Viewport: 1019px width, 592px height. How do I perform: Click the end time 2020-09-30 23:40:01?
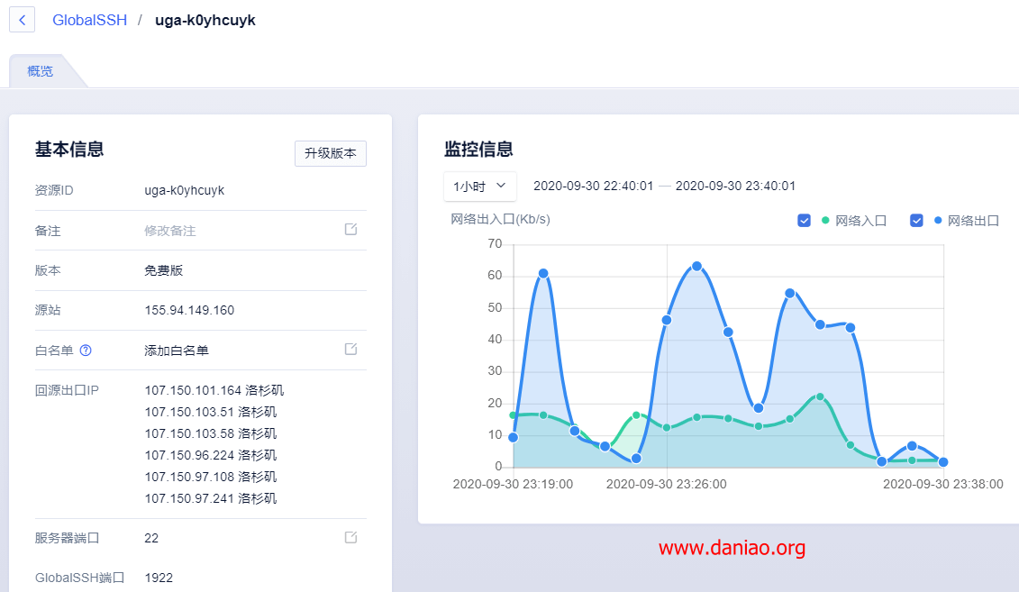click(736, 186)
